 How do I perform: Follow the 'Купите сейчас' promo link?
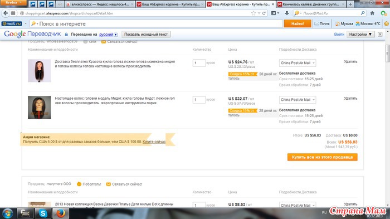(154, 142)
